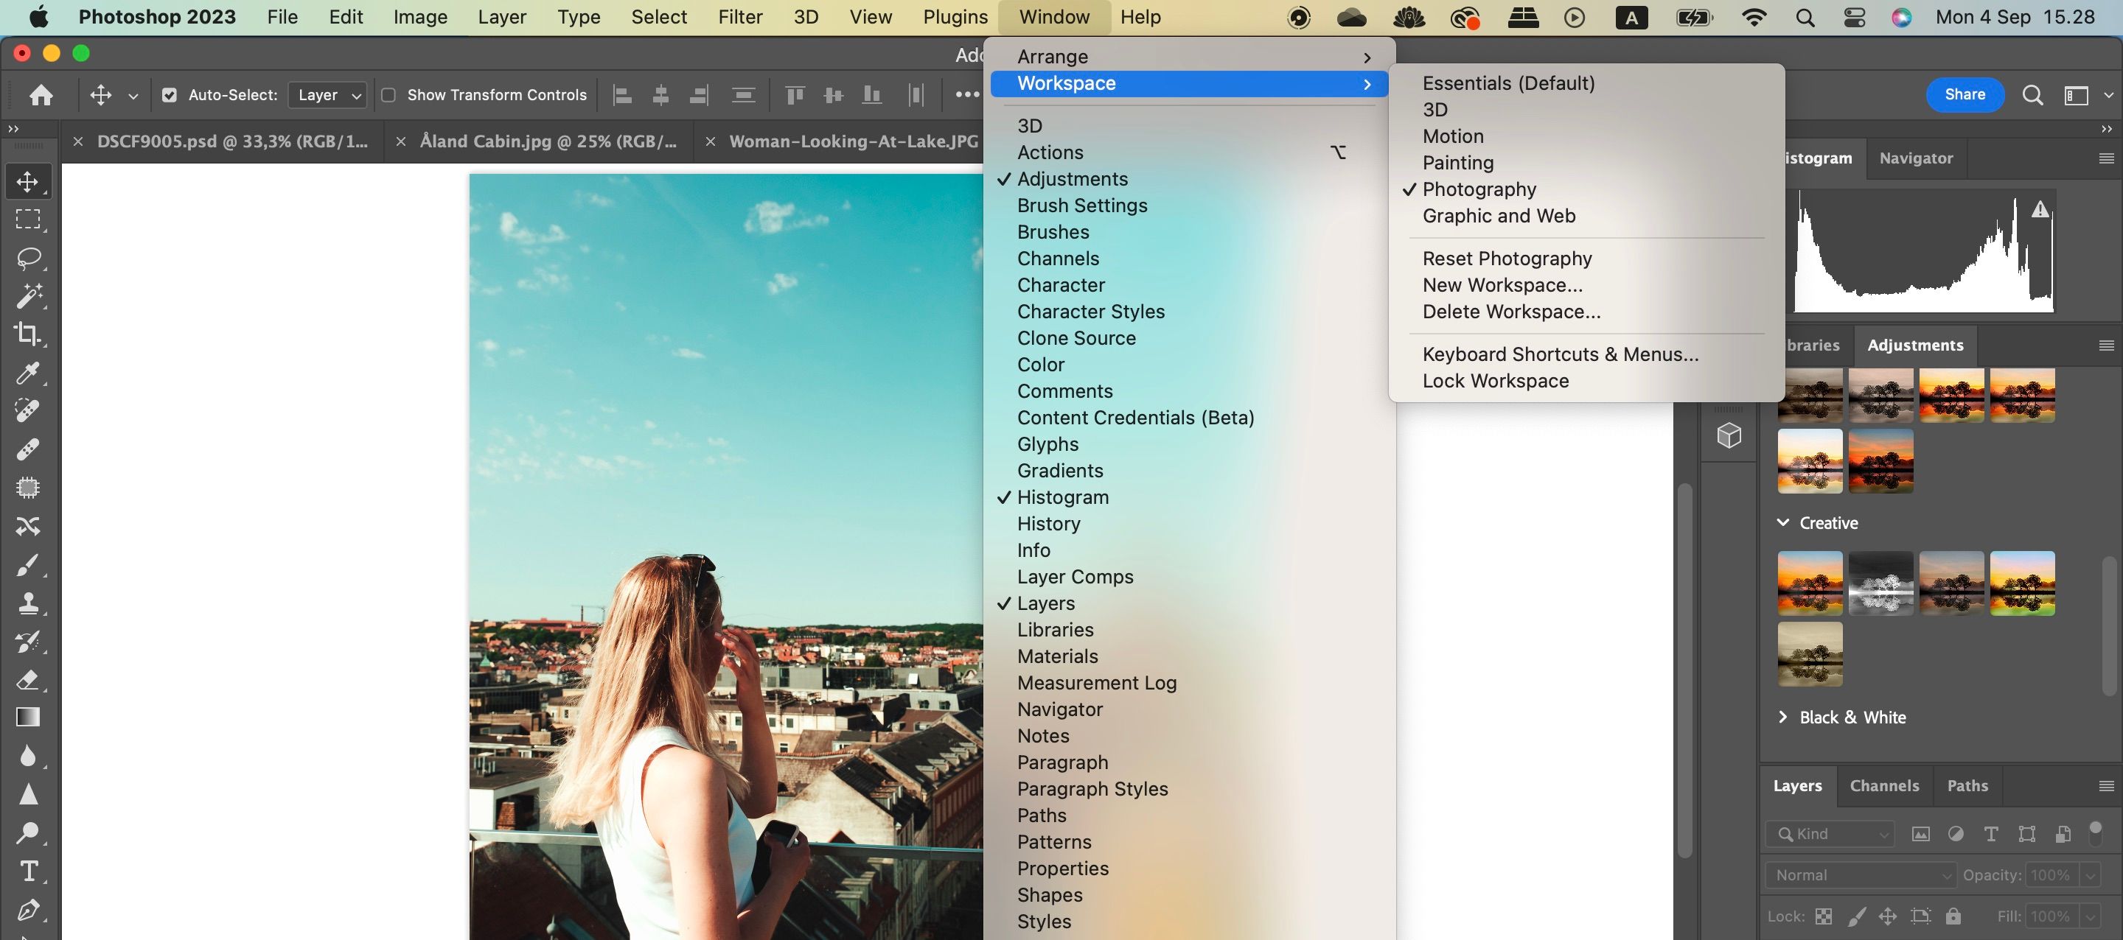Toggle Layers panel checkmark
The image size is (2123, 940).
1003,603
